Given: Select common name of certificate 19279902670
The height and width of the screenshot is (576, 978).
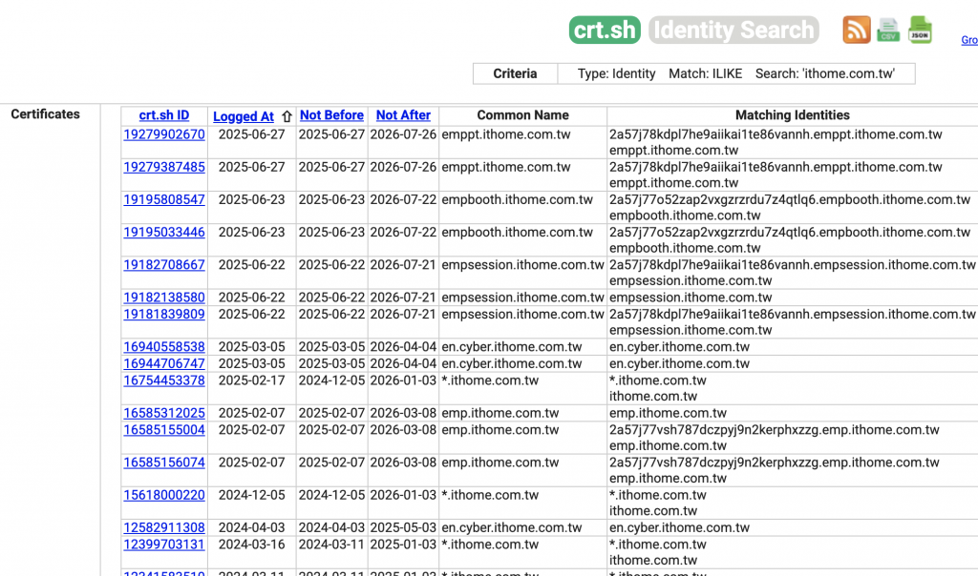Looking at the screenshot, I should tap(506, 134).
